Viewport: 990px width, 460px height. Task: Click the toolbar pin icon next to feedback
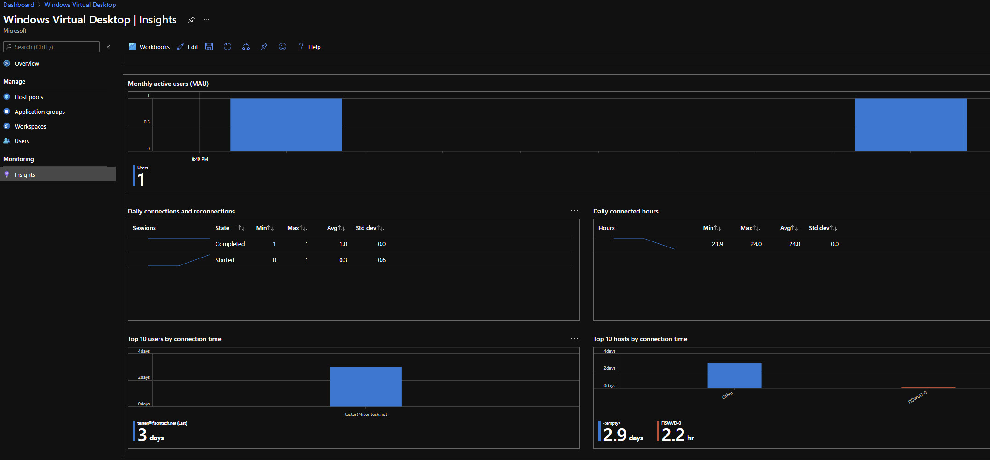(x=264, y=46)
